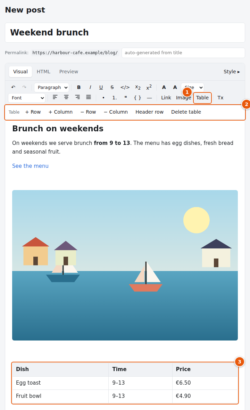Apply subscript formatting
The width and height of the screenshot is (250, 410).
(137, 87)
